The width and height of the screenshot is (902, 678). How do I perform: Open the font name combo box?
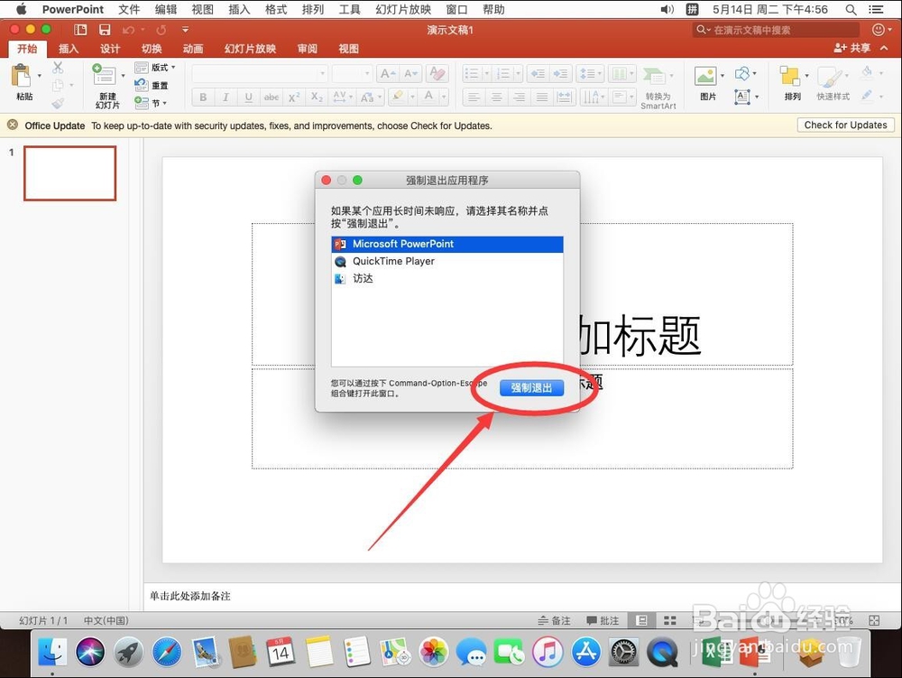click(260, 74)
